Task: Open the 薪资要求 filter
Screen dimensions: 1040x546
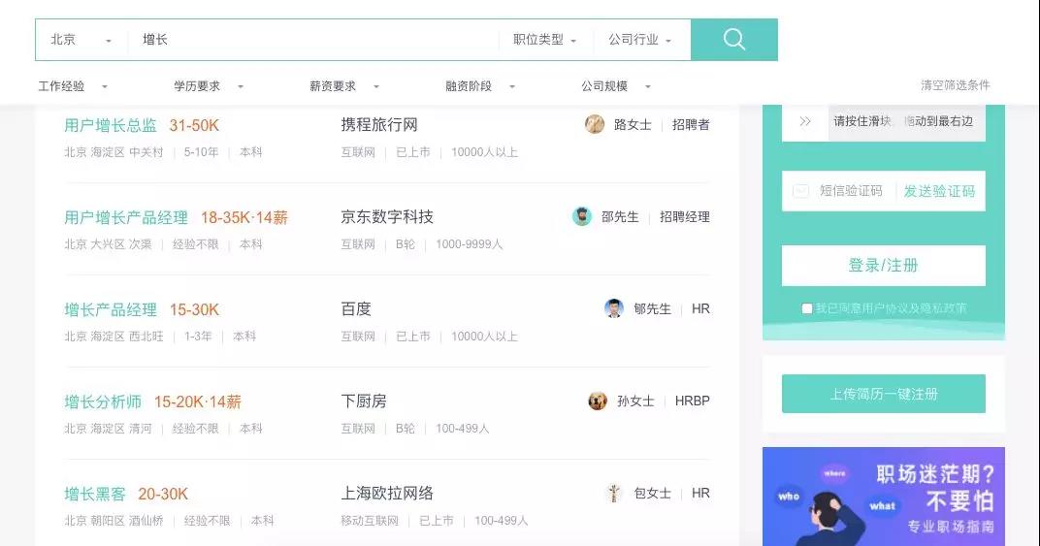Action: pos(344,86)
